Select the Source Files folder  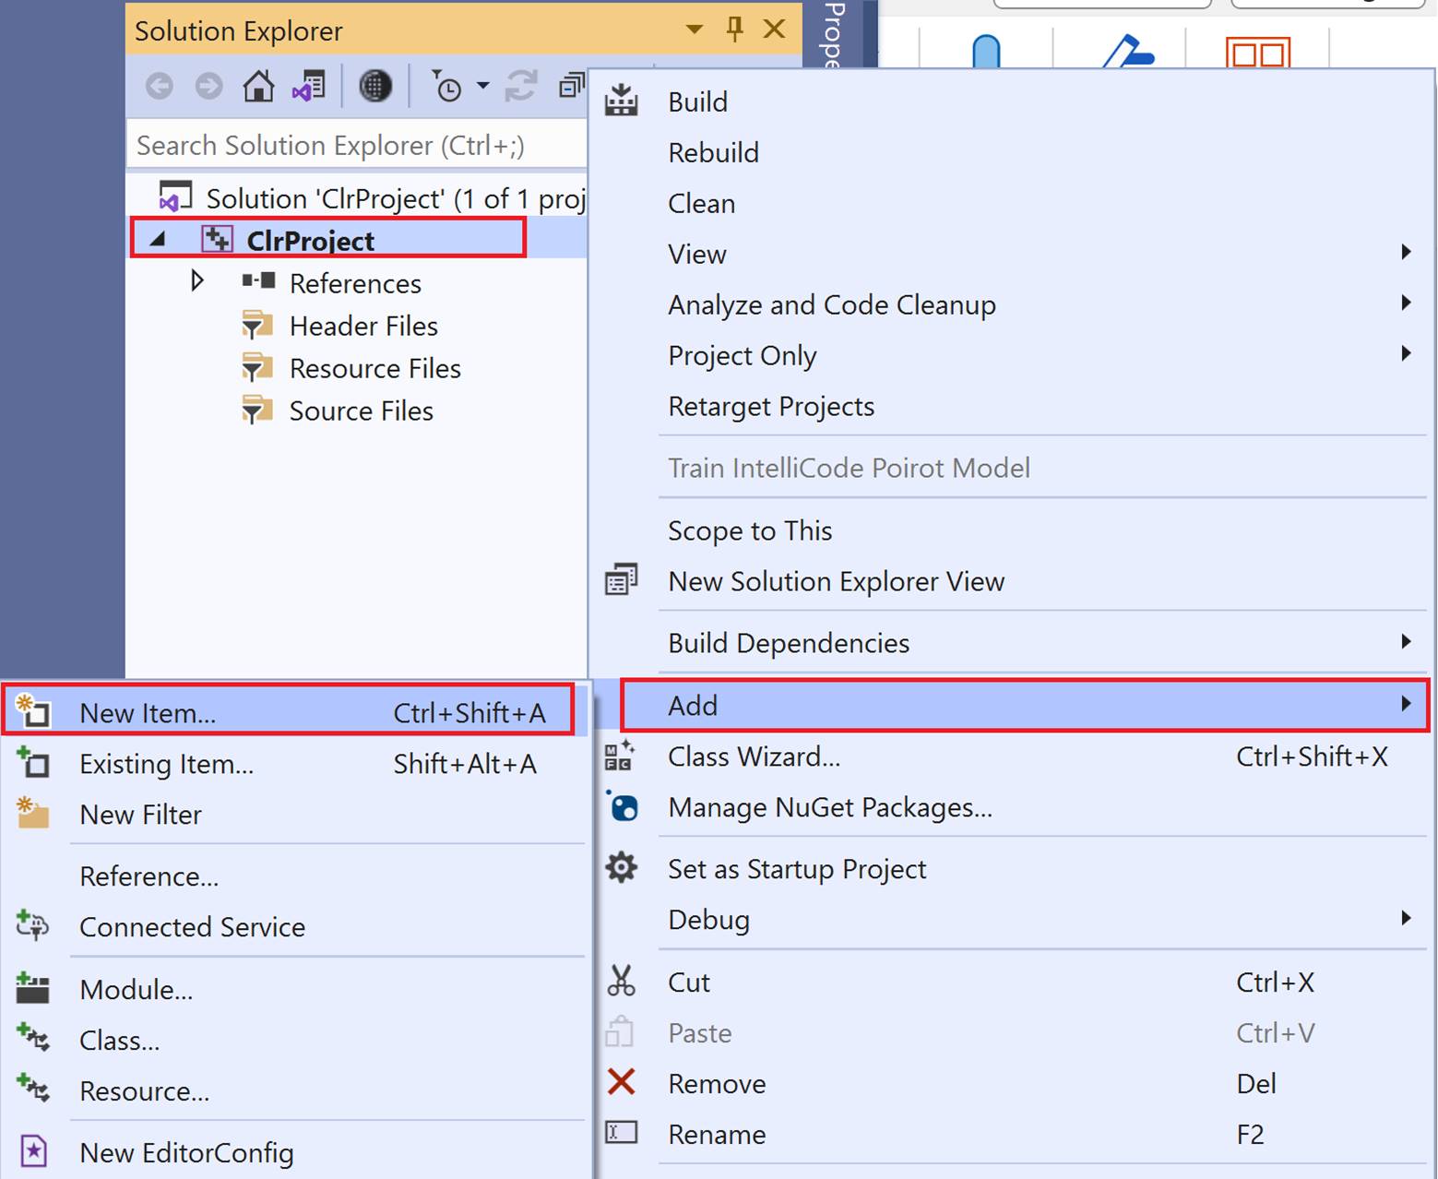(x=361, y=411)
